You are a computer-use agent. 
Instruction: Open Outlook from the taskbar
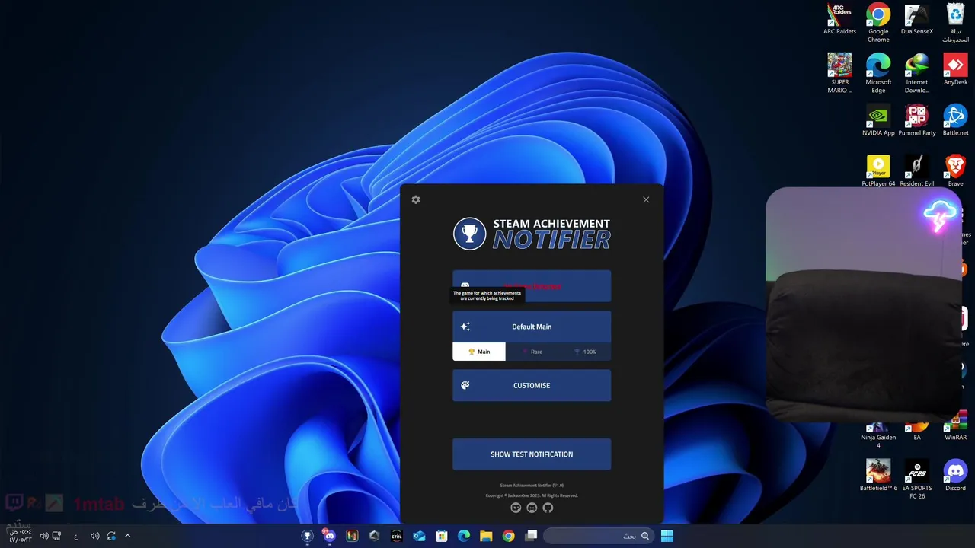tap(419, 536)
